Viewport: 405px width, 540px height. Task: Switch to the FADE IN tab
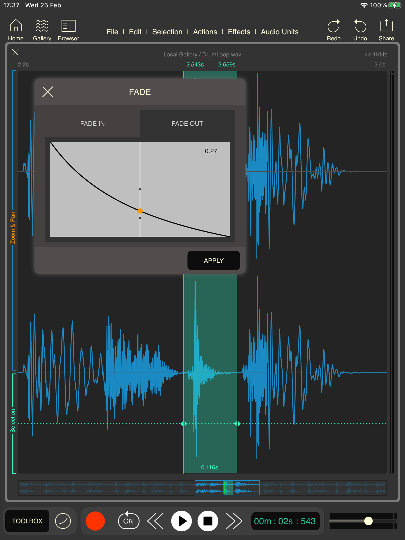(92, 123)
